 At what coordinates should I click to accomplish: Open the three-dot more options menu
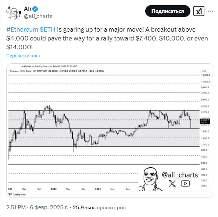pos(211,11)
